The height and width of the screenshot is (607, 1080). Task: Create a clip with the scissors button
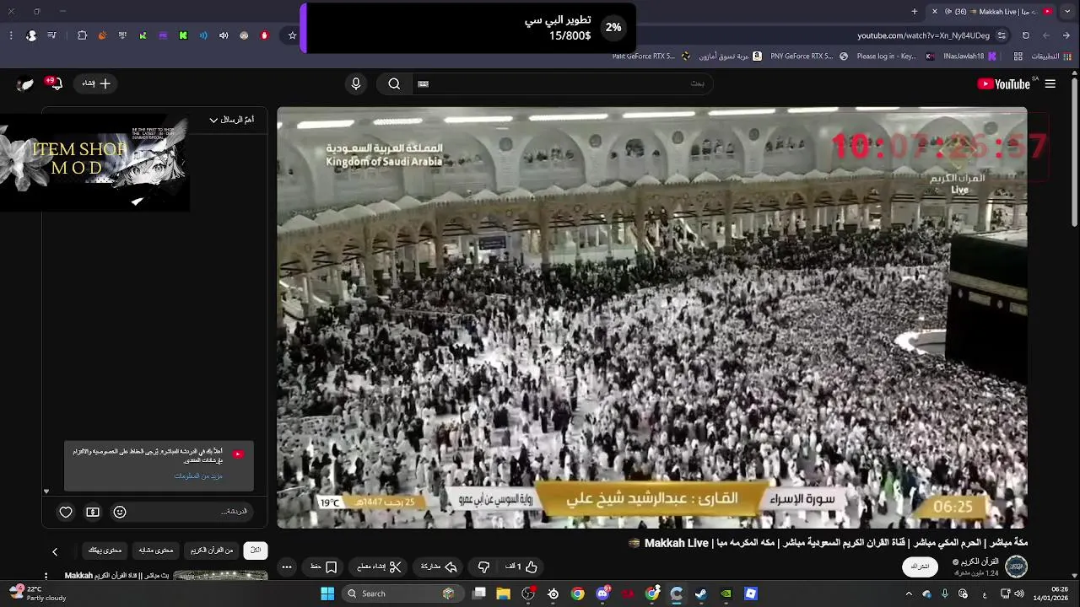pos(379,567)
